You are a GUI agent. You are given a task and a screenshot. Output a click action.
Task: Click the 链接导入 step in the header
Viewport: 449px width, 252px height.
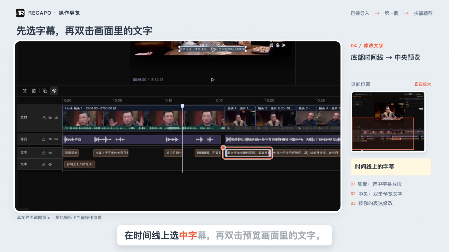(x=360, y=13)
